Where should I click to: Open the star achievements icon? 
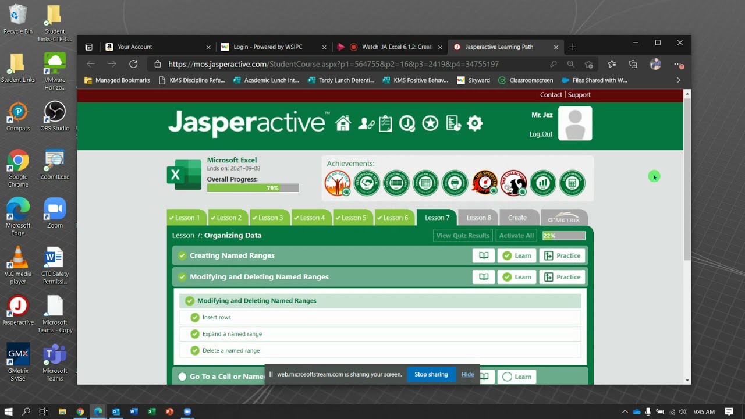point(430,123)
